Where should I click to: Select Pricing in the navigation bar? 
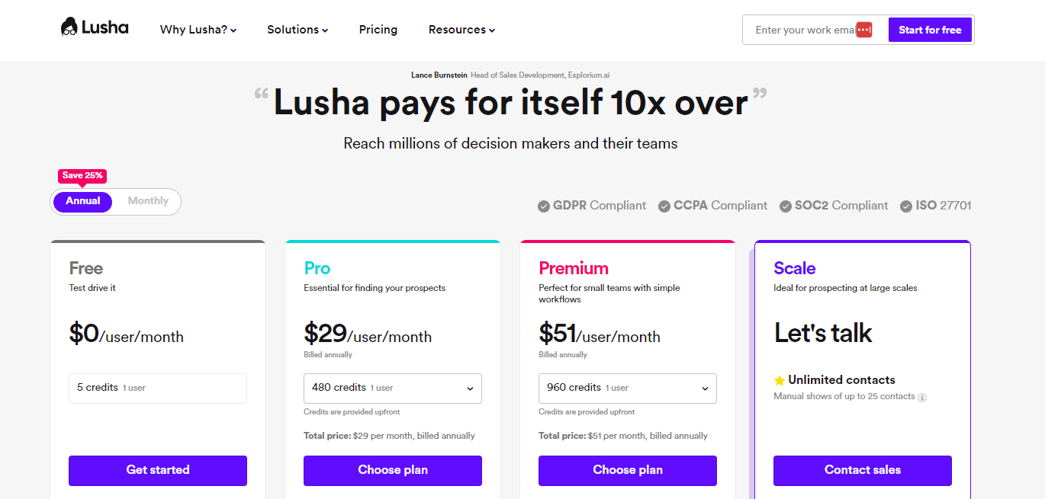point(378,30)
